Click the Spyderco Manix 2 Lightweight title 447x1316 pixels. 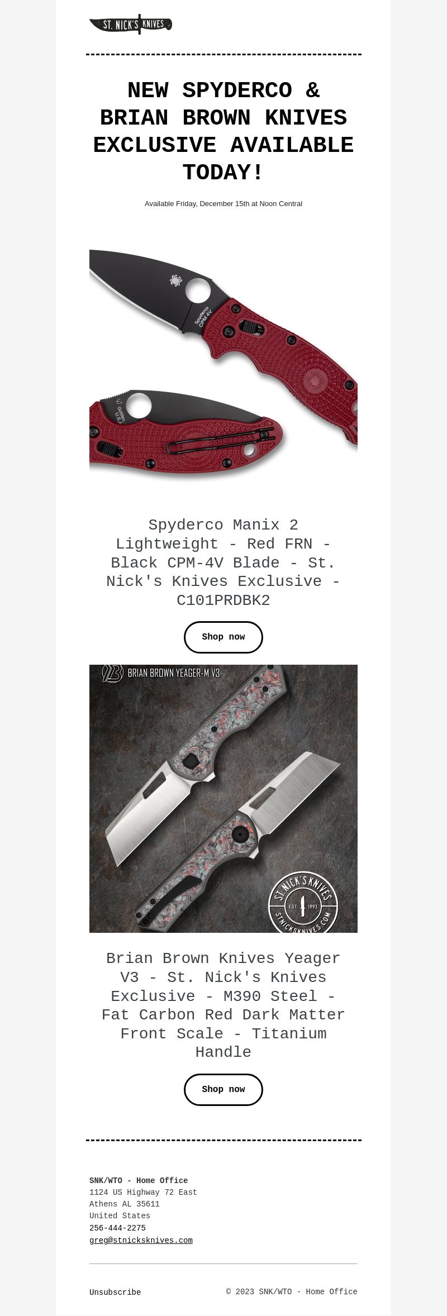[223, 562]
